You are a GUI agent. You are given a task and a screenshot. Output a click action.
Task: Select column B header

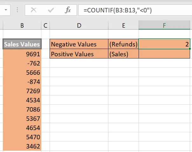pyautogui.click(x=22, y=25)
